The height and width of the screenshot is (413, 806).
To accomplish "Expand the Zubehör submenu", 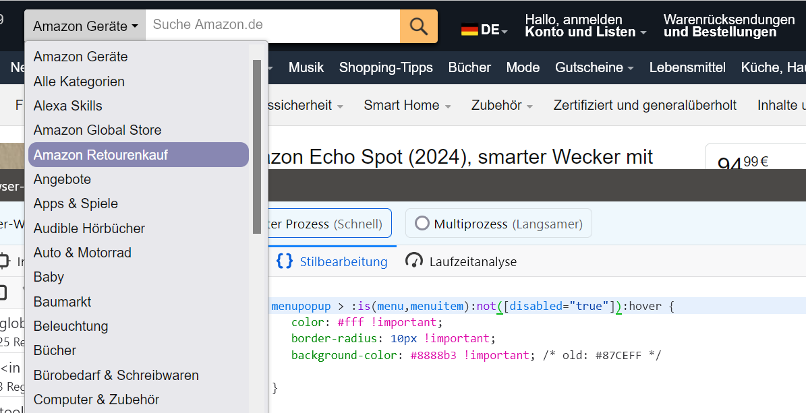I will tap(529, 106).
